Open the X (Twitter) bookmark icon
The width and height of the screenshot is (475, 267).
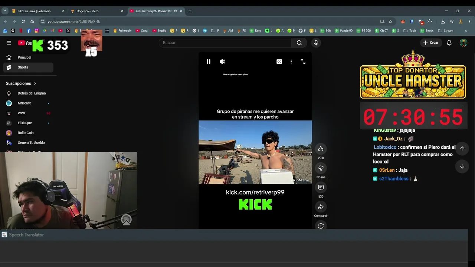pos(68,31)
